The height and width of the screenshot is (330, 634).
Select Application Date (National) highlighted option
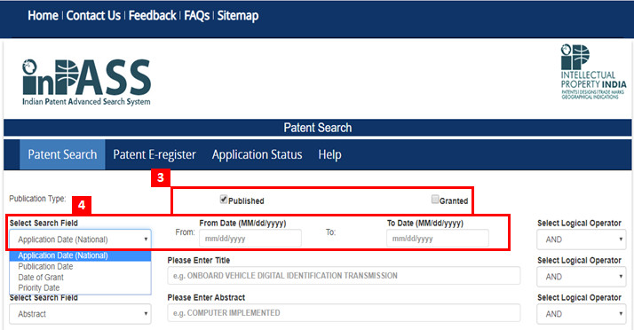81,255
